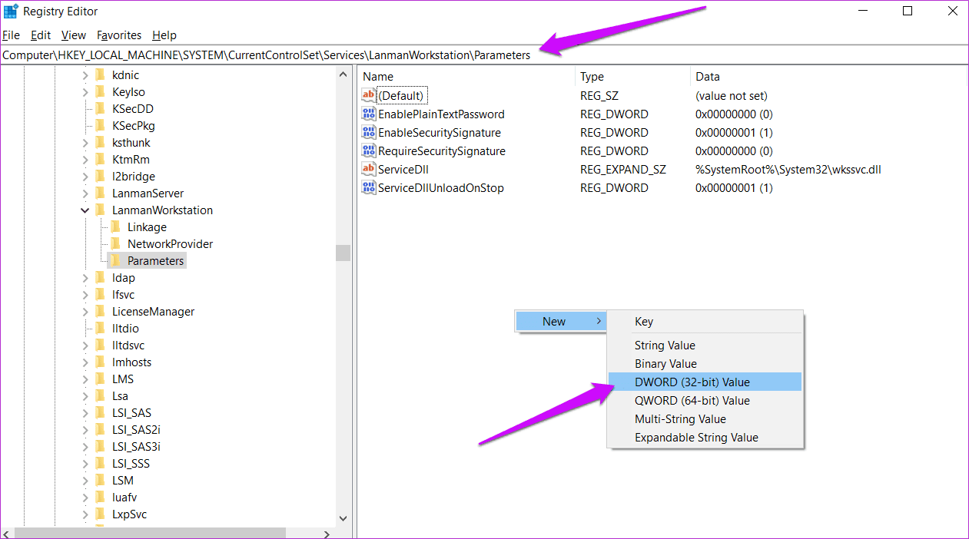Click the EnableSecuritySignature DWORD value icon
Screen dimensions: 969x539
[x=369, y=132]
